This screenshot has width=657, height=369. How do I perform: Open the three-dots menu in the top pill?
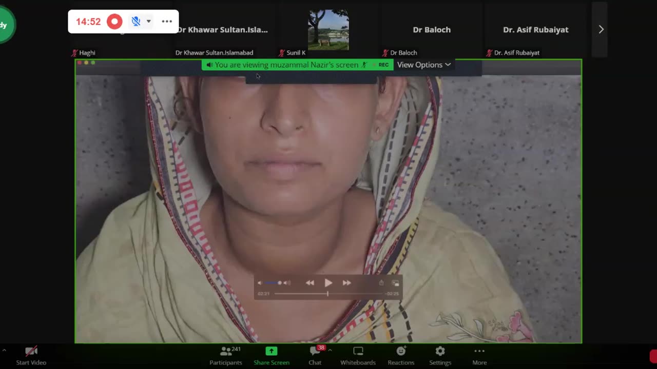click(167, 22)
